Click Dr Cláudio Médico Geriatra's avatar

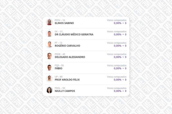(49, 33)
